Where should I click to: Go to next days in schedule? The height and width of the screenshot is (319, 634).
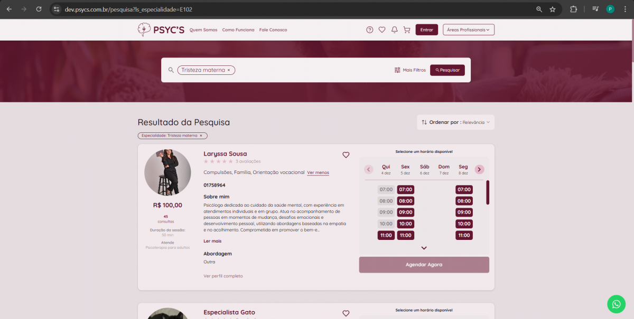click(479, 169)
